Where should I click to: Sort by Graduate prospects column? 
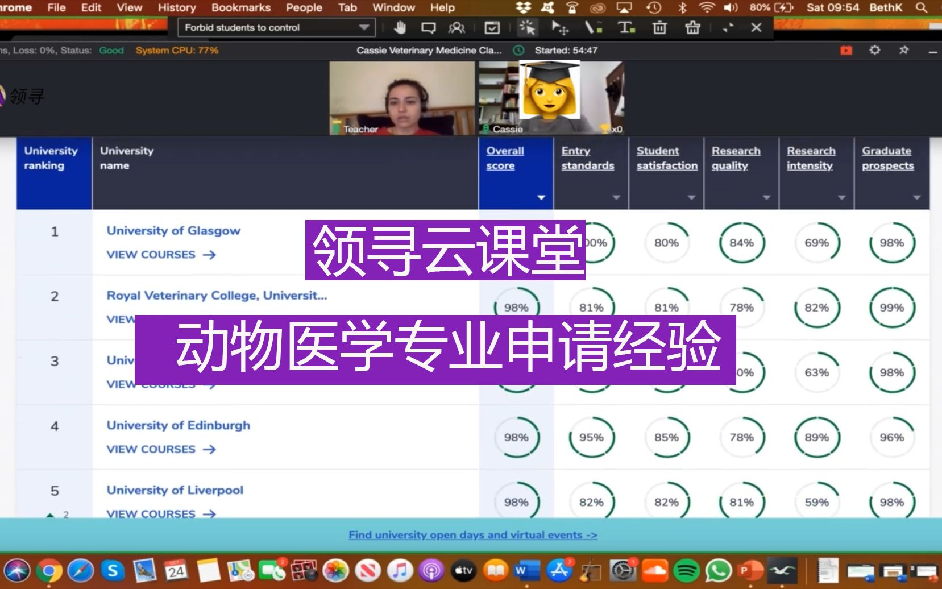(x=887, y=158)
